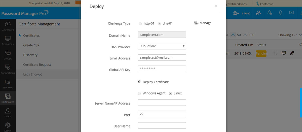
Task: Select the http-01 challenge type
Action: tap(140, 24)
